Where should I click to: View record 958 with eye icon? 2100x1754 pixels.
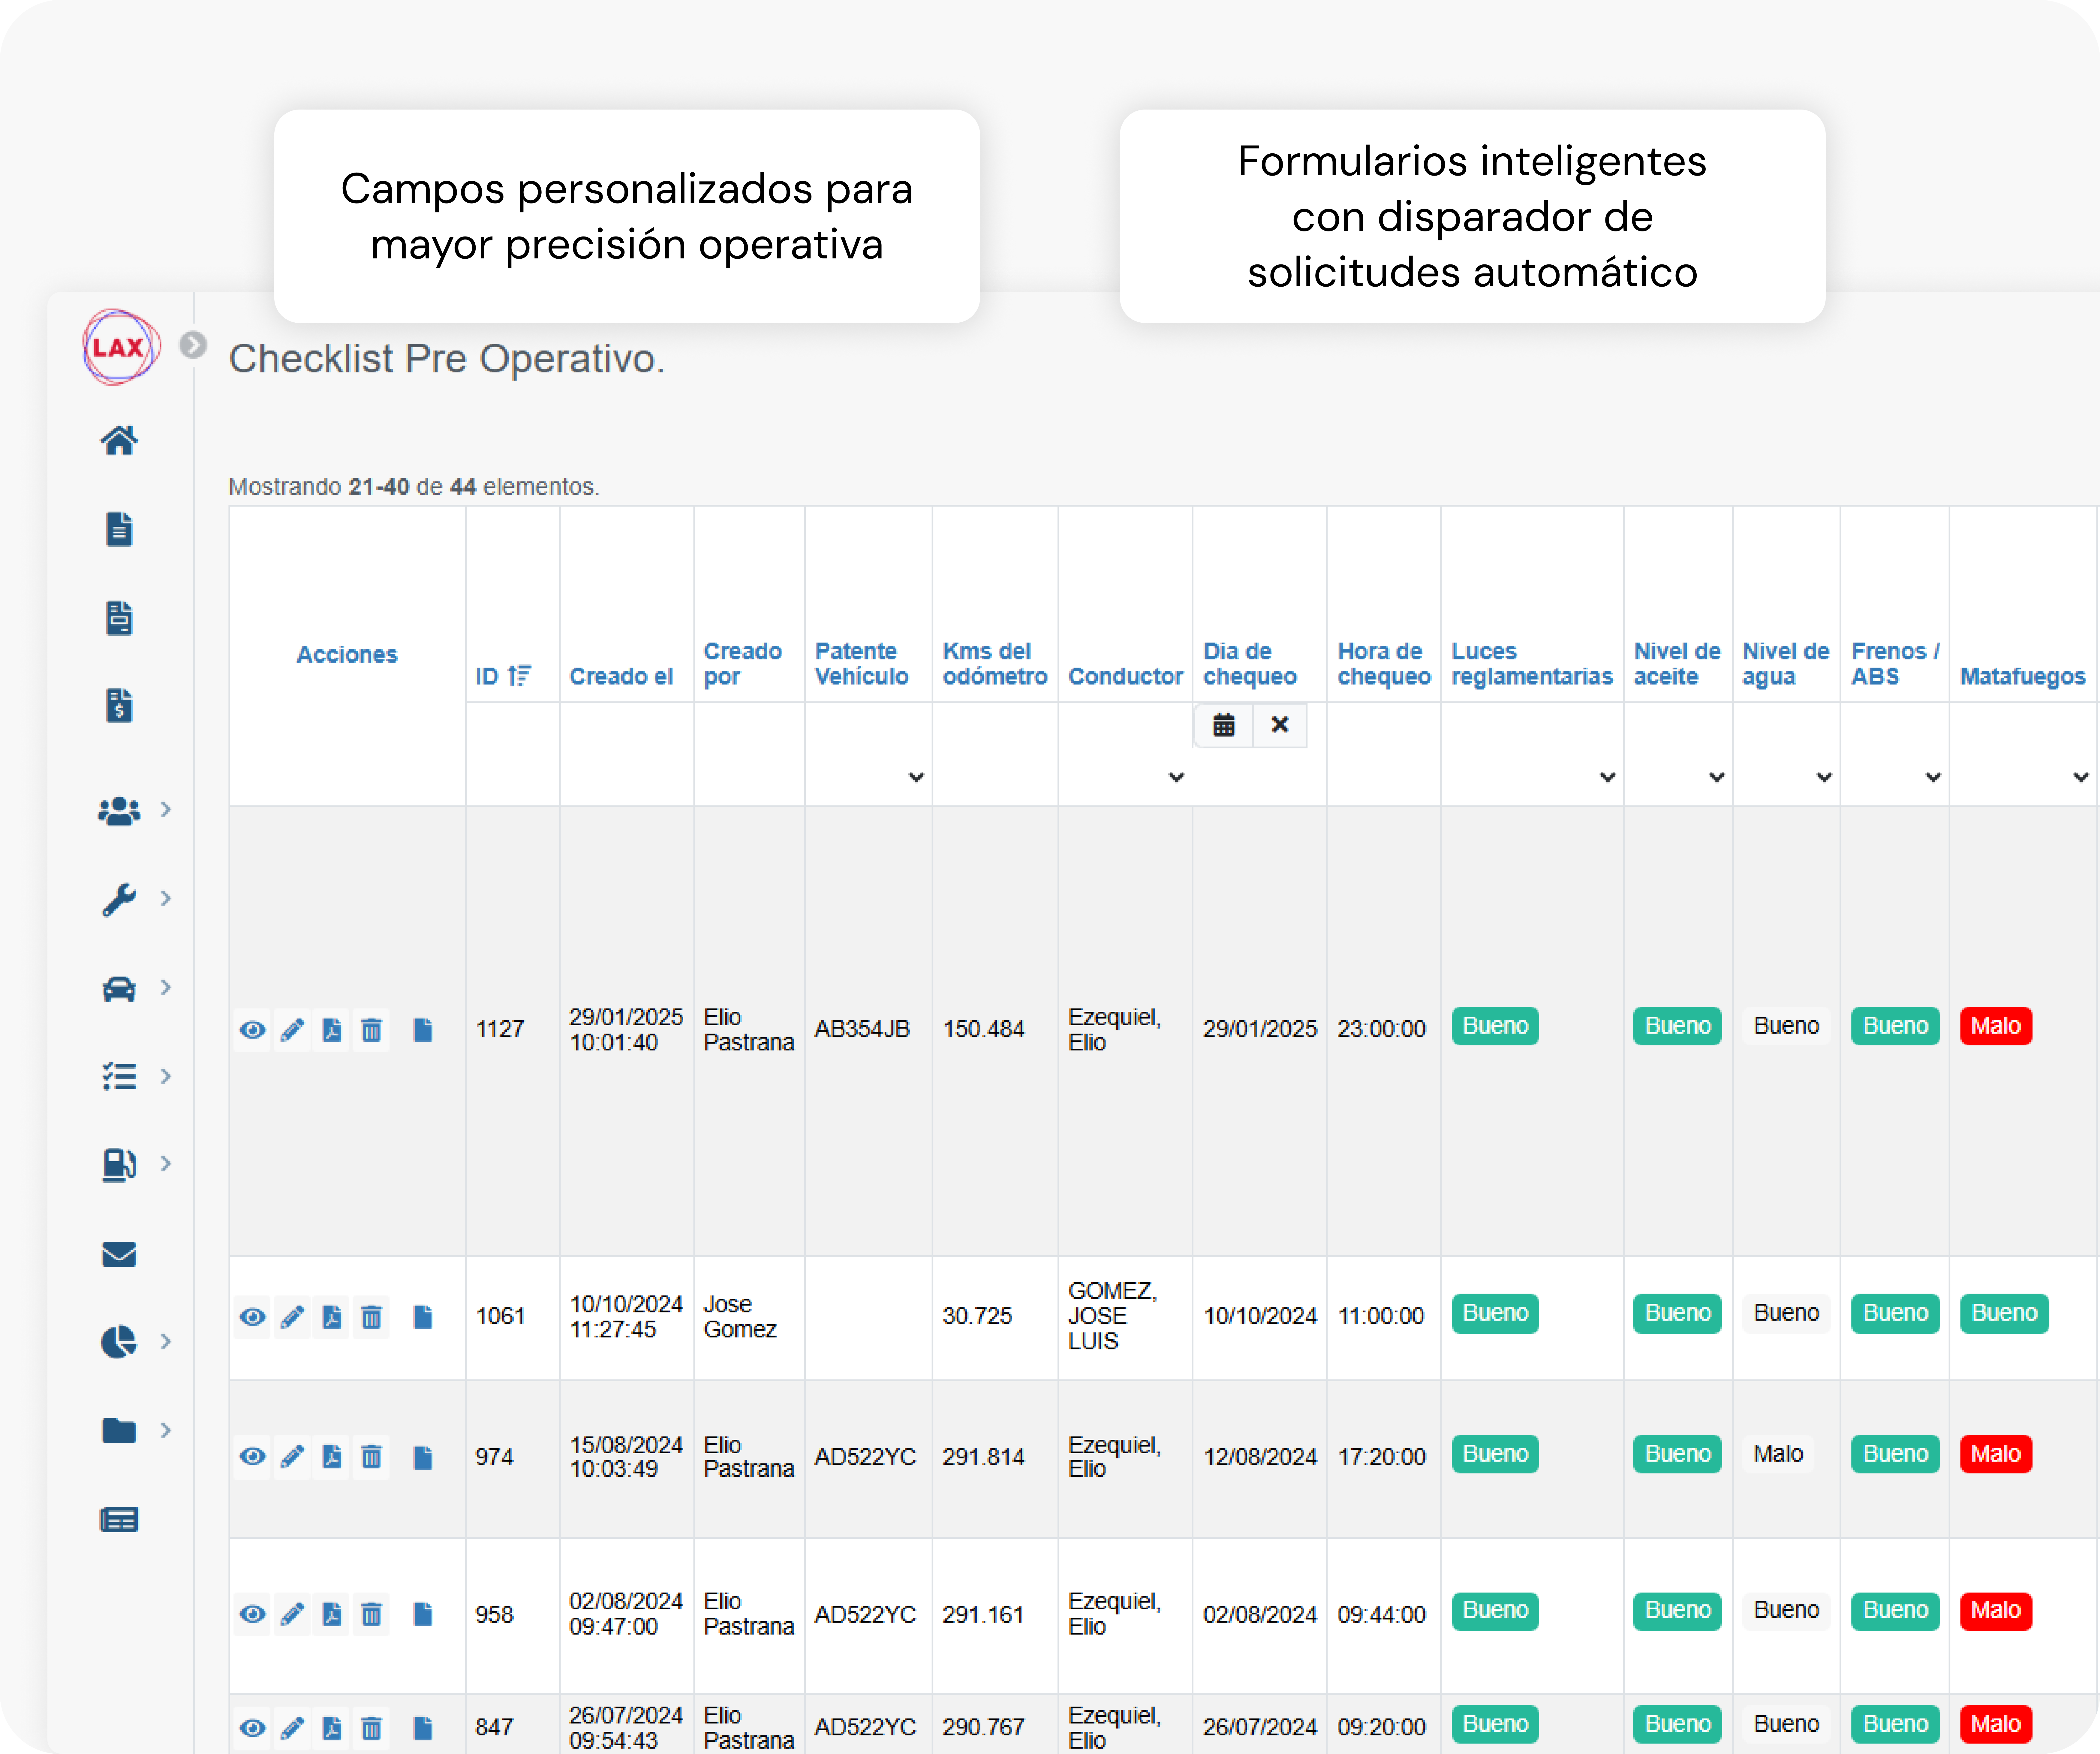253,1614
